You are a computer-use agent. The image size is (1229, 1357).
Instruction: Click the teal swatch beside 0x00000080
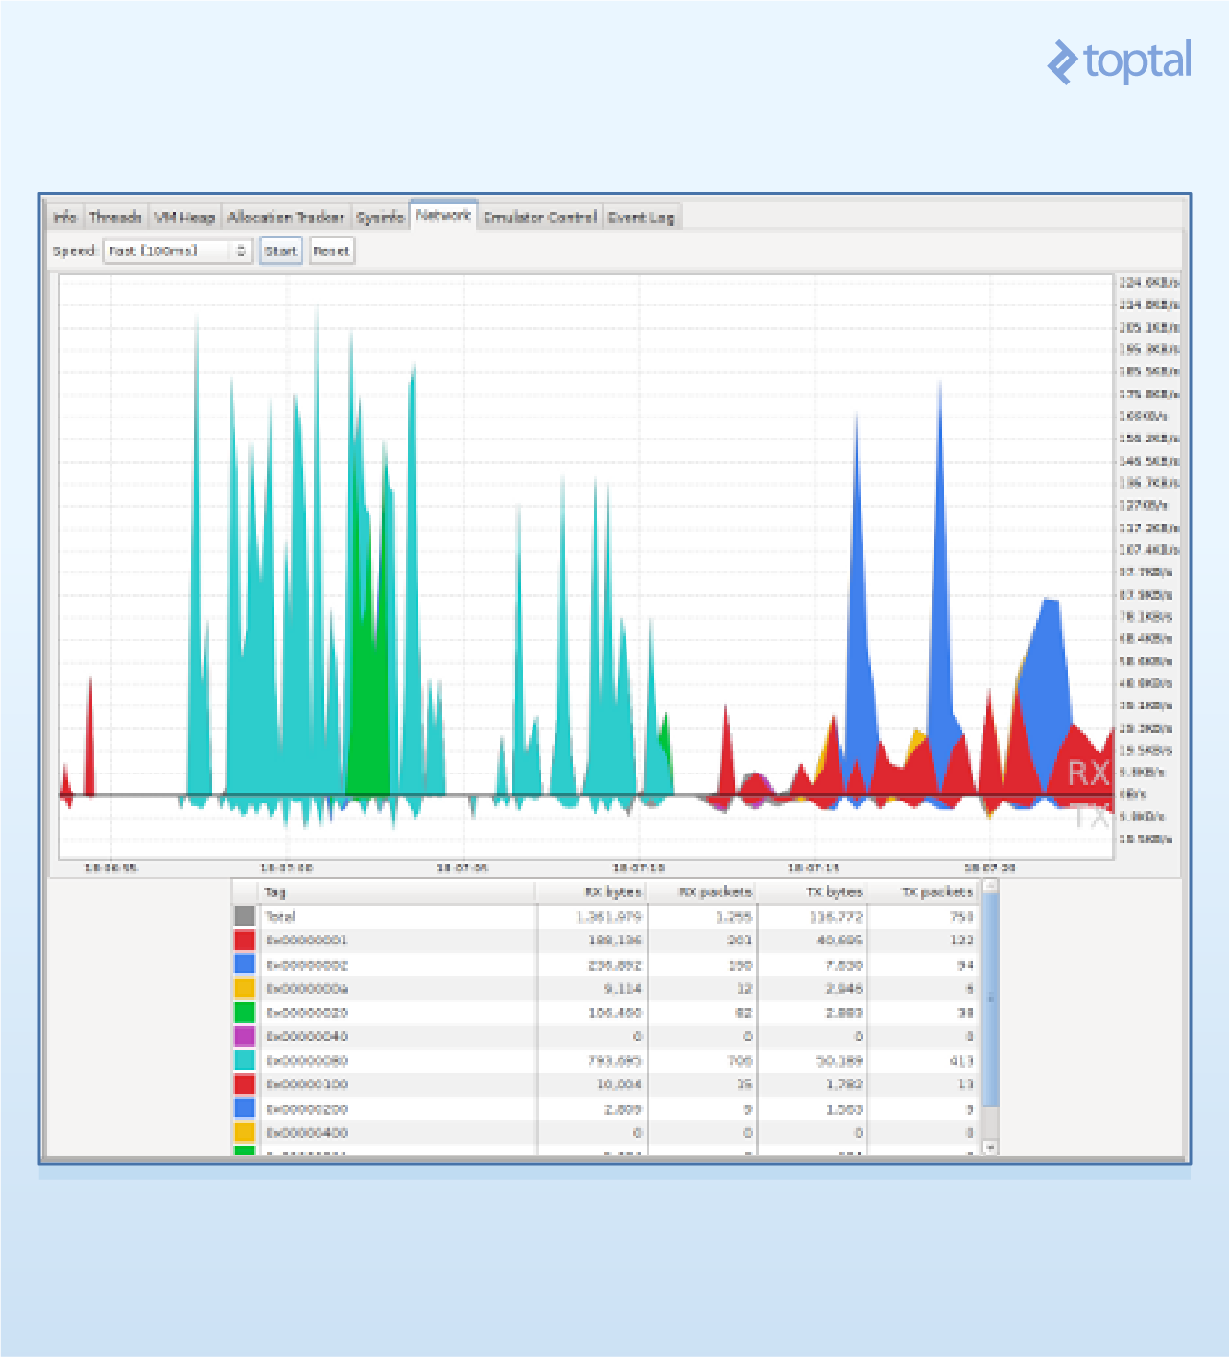pos(243,1060)
